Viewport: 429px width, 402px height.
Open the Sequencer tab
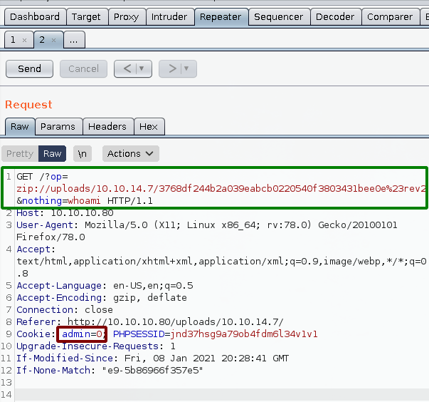click(x=279, y=17)
